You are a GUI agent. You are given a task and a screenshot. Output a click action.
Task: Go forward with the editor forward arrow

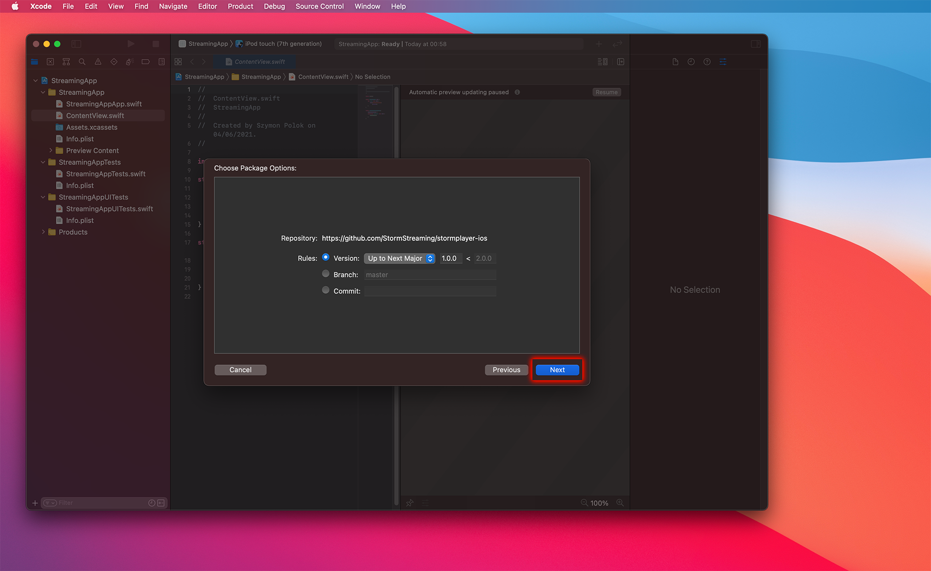204,62
